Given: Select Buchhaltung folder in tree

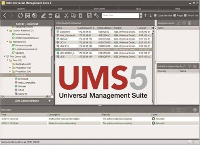Looking at the screenshot, I should pyautogui.click(x=23, y=64).
